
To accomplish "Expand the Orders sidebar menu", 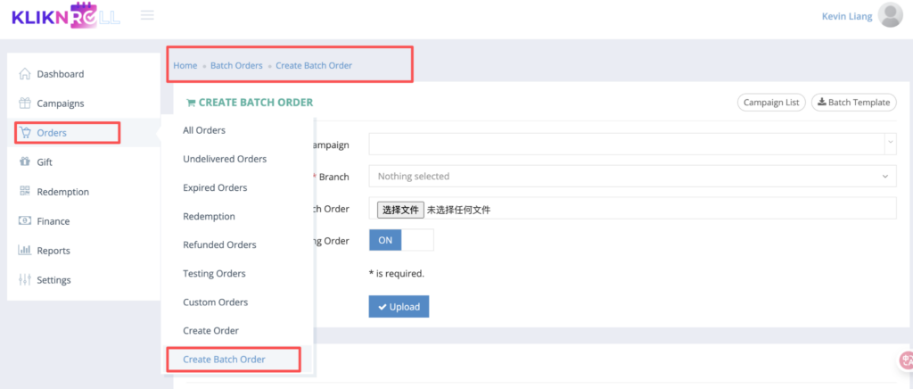I will click(x=52, y=133).
